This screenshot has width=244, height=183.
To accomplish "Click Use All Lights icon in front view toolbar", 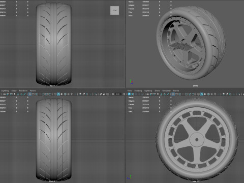I will click(x=72, y=94).
